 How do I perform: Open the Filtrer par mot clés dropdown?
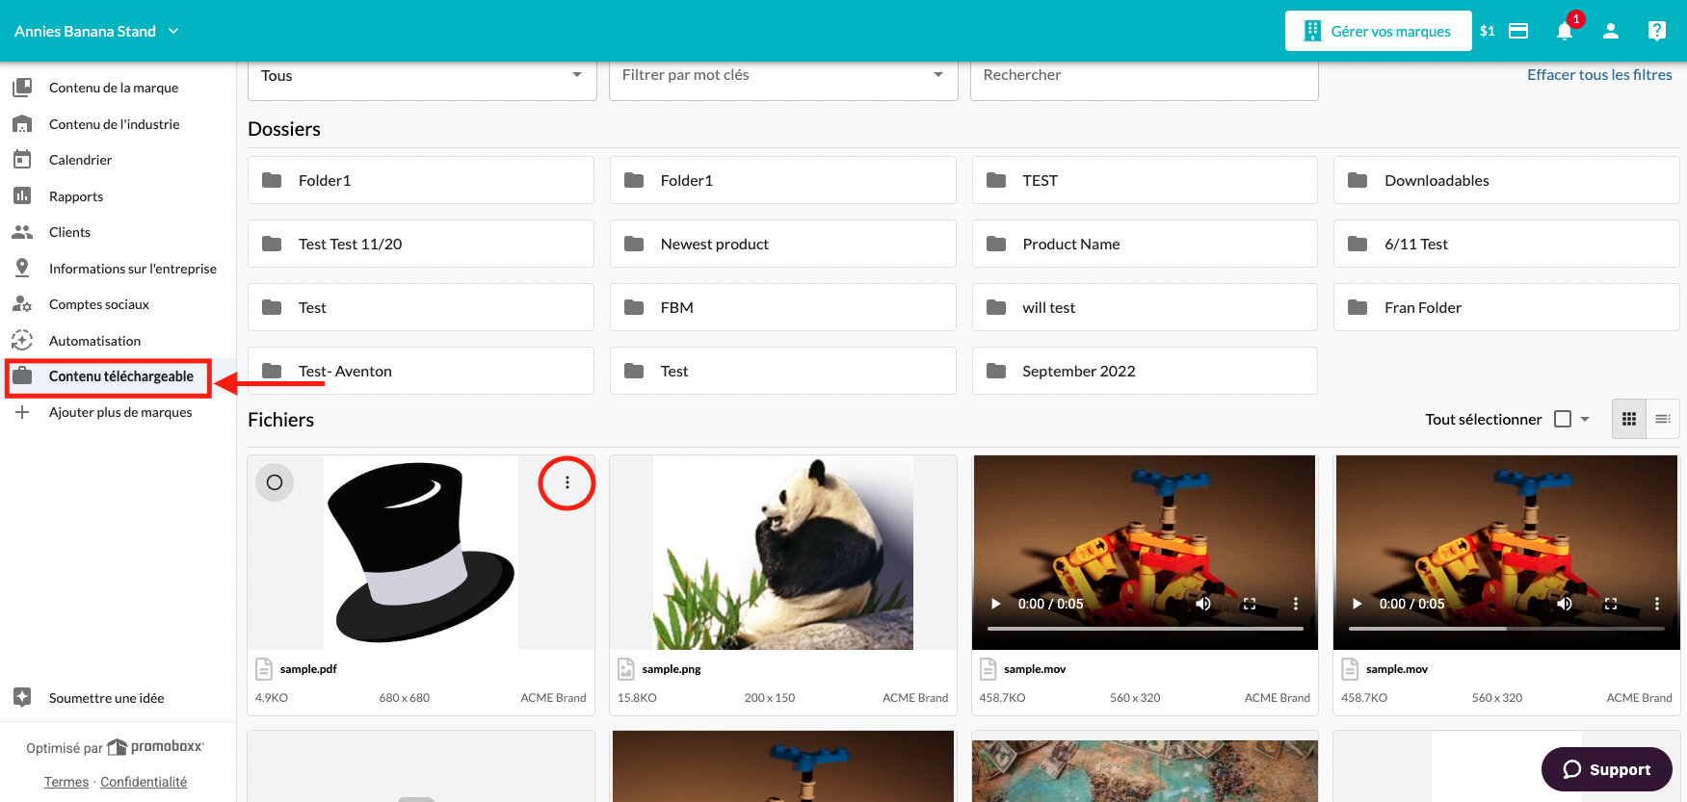pyautogui.click(x=783, y=76)
